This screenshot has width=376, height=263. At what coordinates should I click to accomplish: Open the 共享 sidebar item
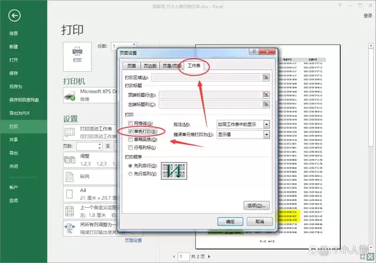tap(14, 140)
